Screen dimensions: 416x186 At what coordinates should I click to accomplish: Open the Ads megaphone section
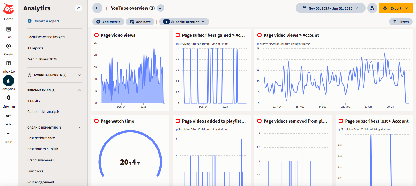click(8, 116)
